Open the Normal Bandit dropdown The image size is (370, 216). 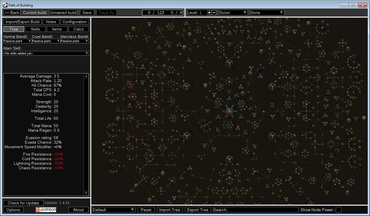pos(17,41)
